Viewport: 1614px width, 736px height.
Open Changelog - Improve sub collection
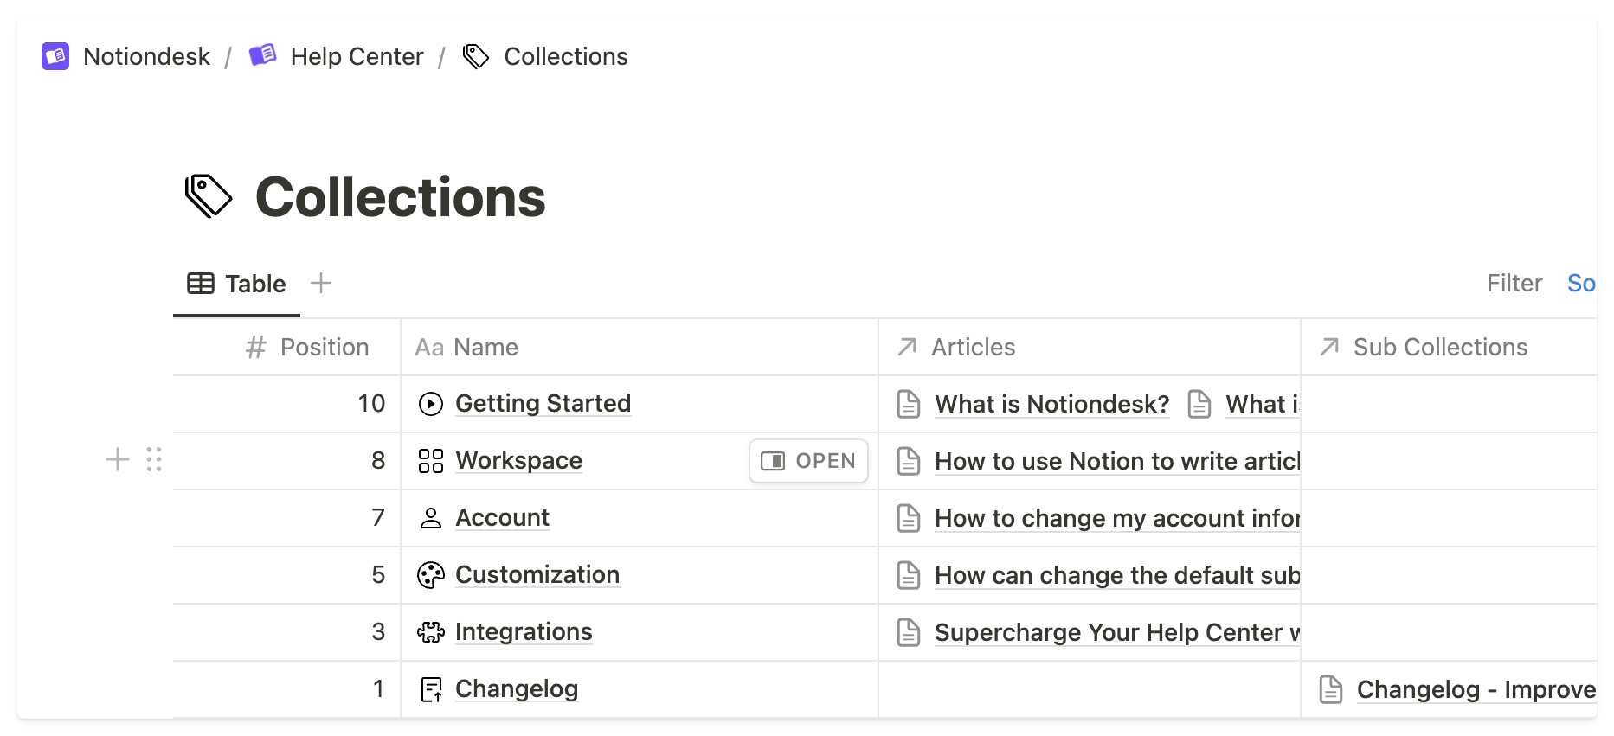click(1476, 689)
